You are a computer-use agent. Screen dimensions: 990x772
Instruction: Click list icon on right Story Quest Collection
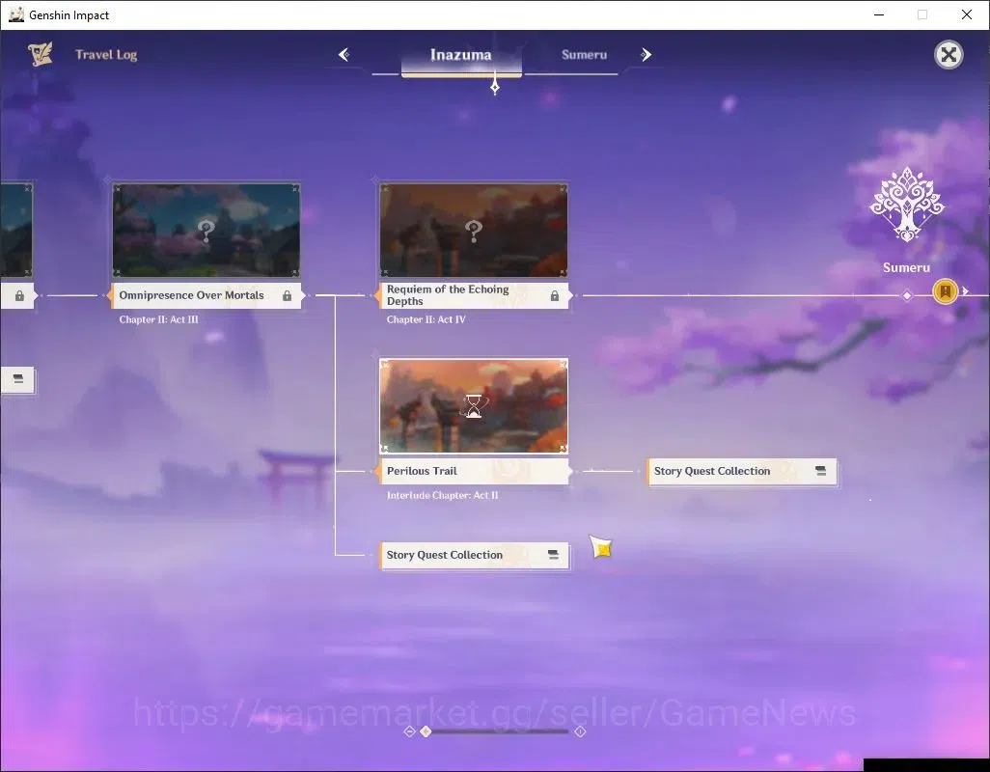(820, 471)
